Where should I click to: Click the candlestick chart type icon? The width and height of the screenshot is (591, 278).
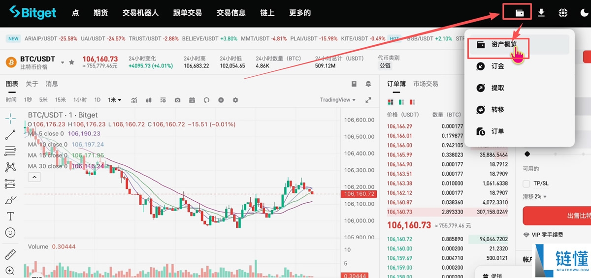pos(148,100)
